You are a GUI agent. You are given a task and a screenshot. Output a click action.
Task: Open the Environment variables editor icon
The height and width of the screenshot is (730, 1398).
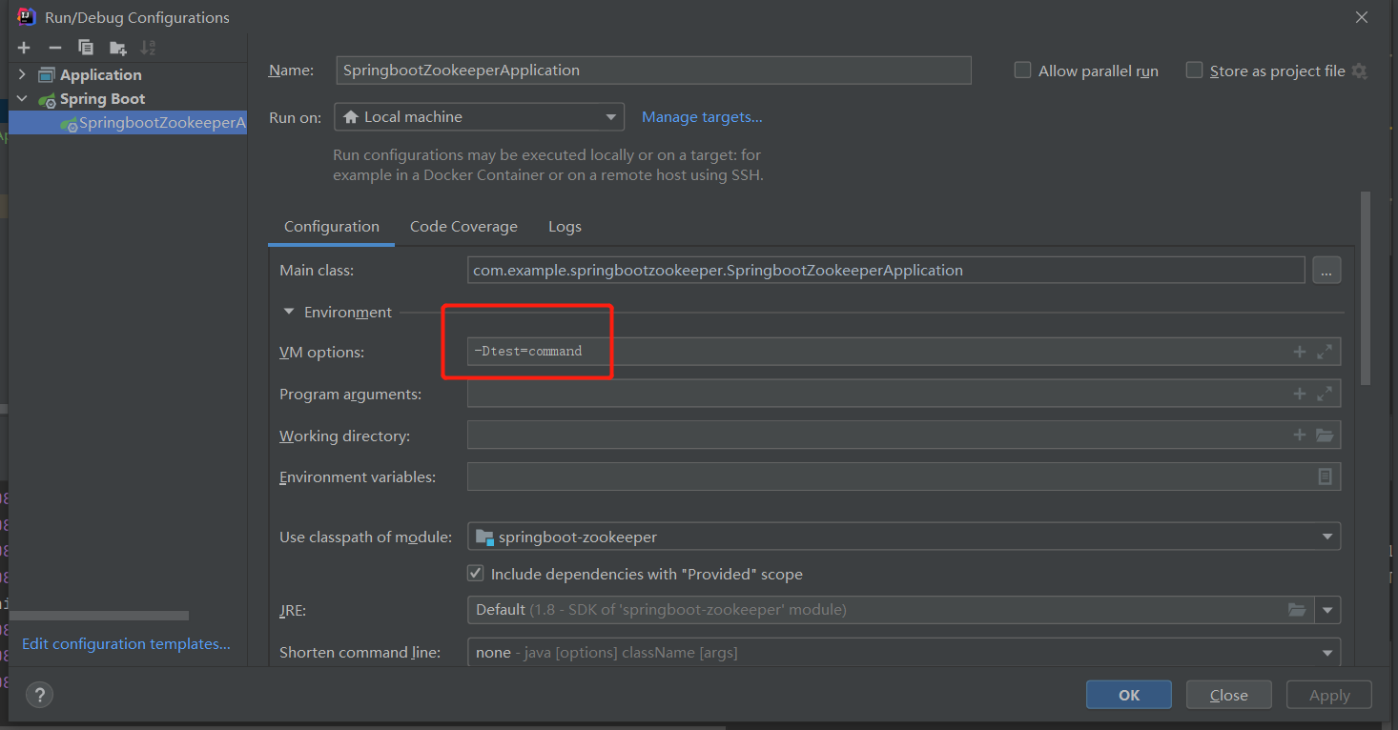click(x=1325, y=477)
